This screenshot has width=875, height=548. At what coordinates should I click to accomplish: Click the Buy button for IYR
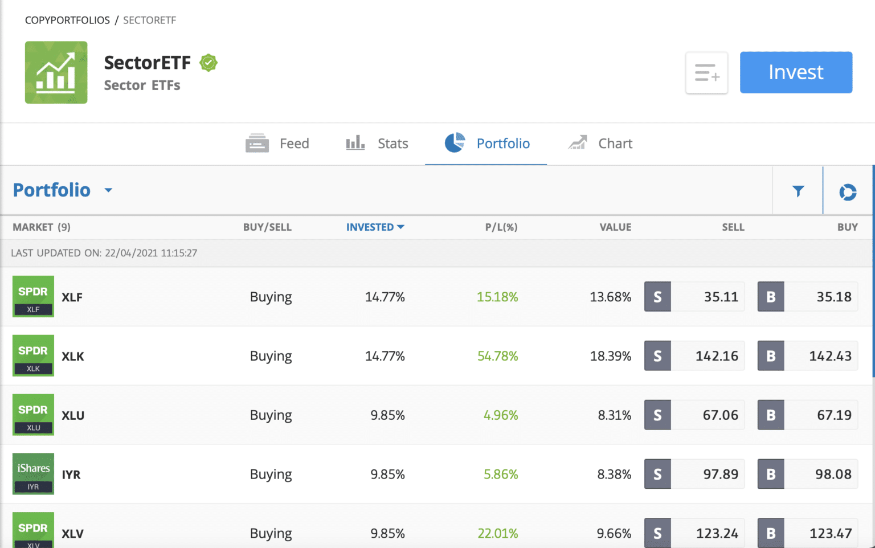point(807,473)
